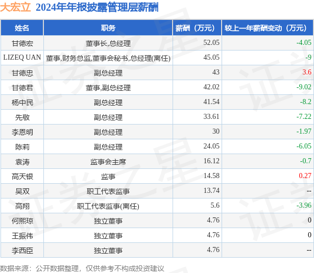Click the salary value 45.05
The width and height of the screenshot is (314, 273).
211,57
